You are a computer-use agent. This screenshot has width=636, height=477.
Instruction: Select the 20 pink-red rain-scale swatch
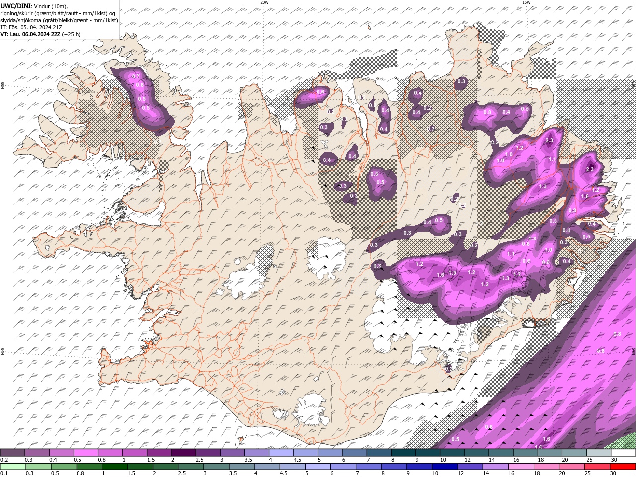tap(571, 466)
